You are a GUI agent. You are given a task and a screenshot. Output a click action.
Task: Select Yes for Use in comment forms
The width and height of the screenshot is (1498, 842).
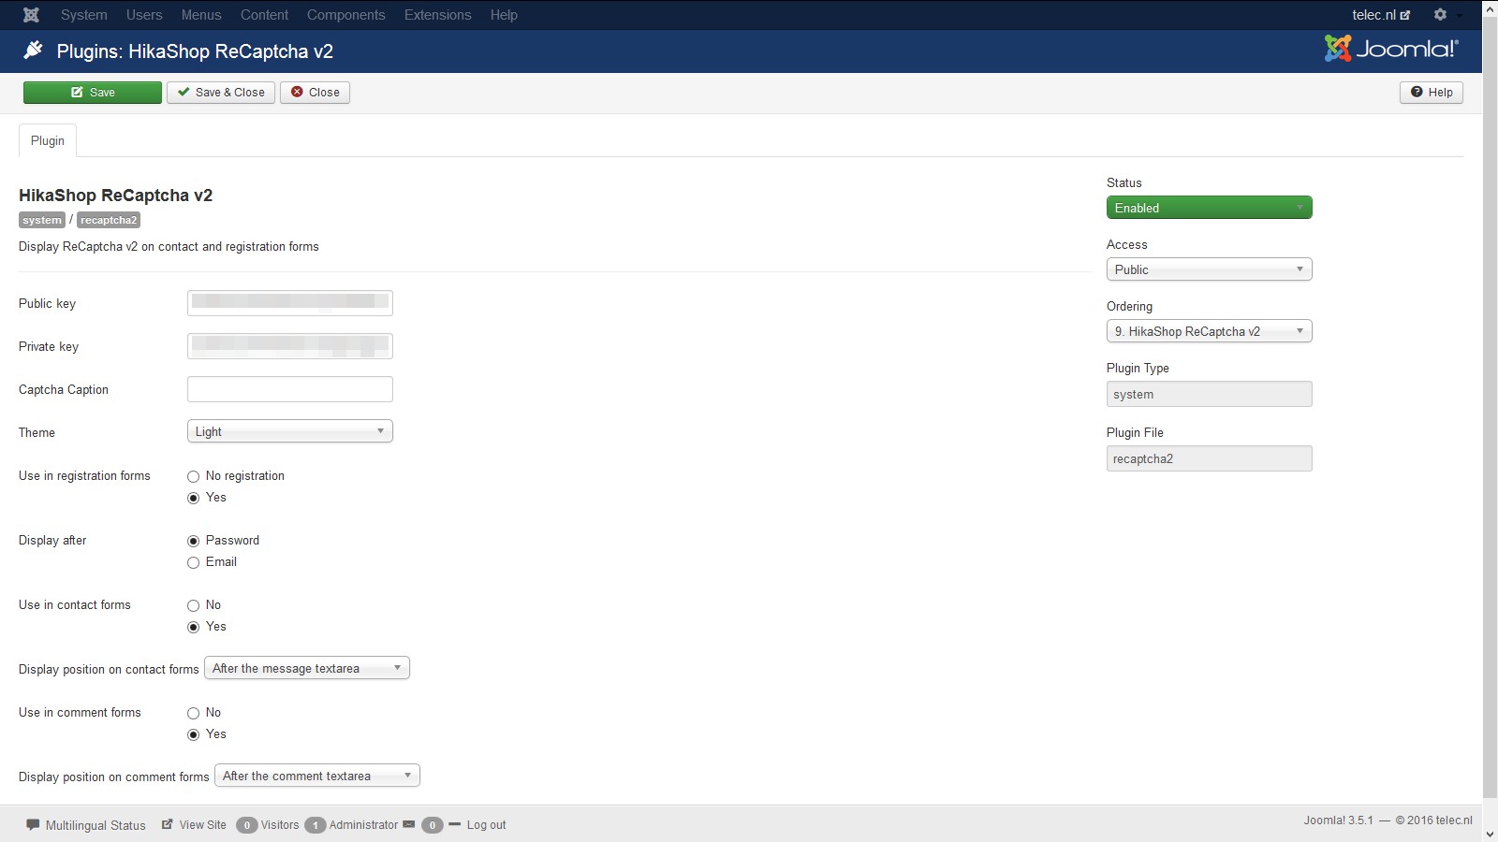click(194, 734)
